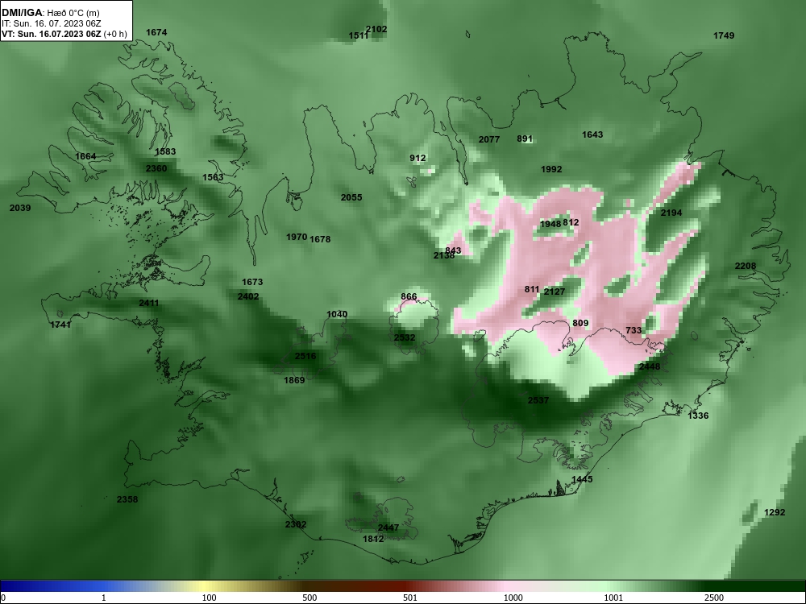Screen dimensions: 806x604
Task: Select the 1673 label
Action: tap(251, 282)
